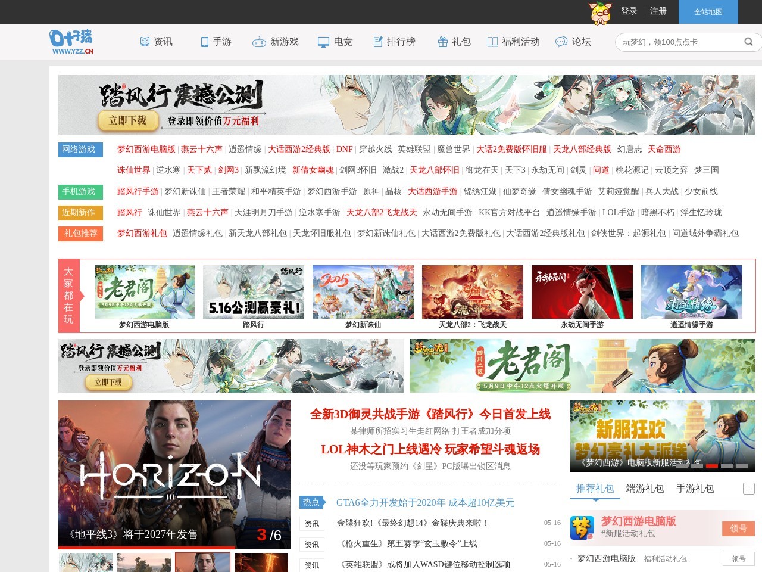Click the pig mascot avatar icon
This screenshot has height=572, width=762.
point(600,12)
